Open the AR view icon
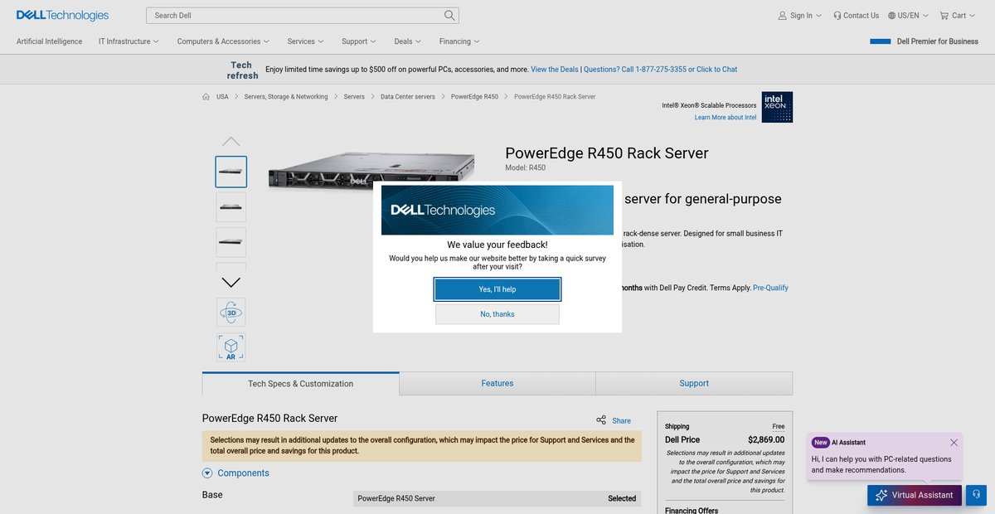Image resolution: width=995 pixels, height=514 pixels. click(231, 347)
